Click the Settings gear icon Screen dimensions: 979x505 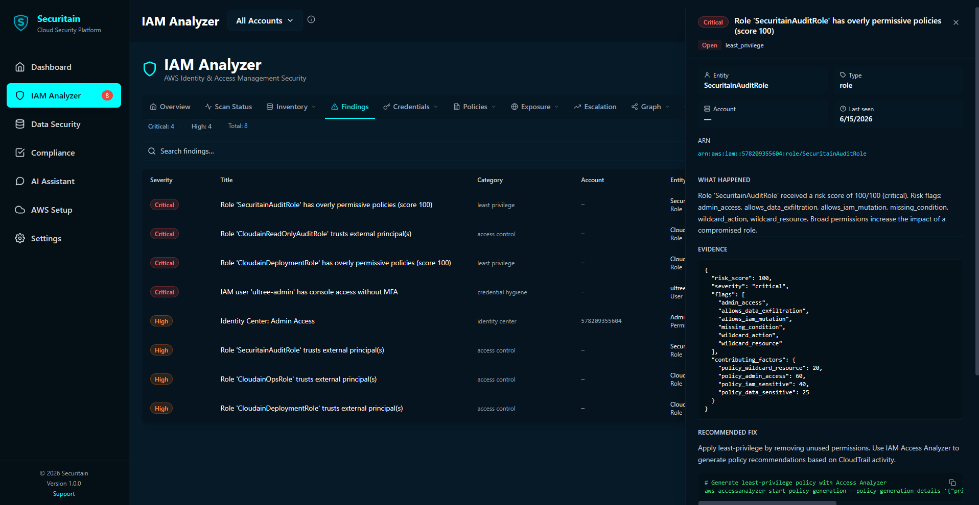click(x=20, y=238)
